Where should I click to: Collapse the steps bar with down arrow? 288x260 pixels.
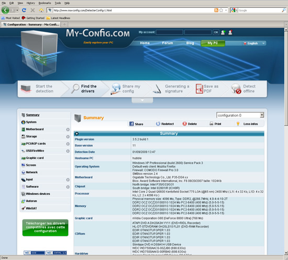[x=142, y=100]
